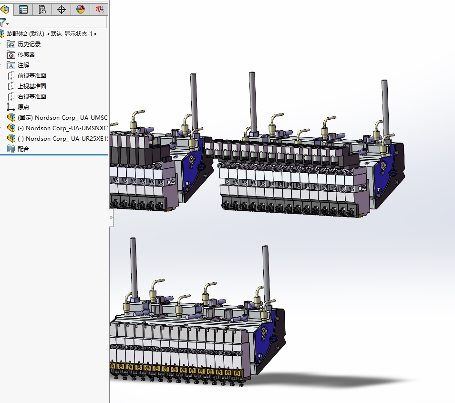Select the 装配体2 root assembly node

click(x=52, y=34)
